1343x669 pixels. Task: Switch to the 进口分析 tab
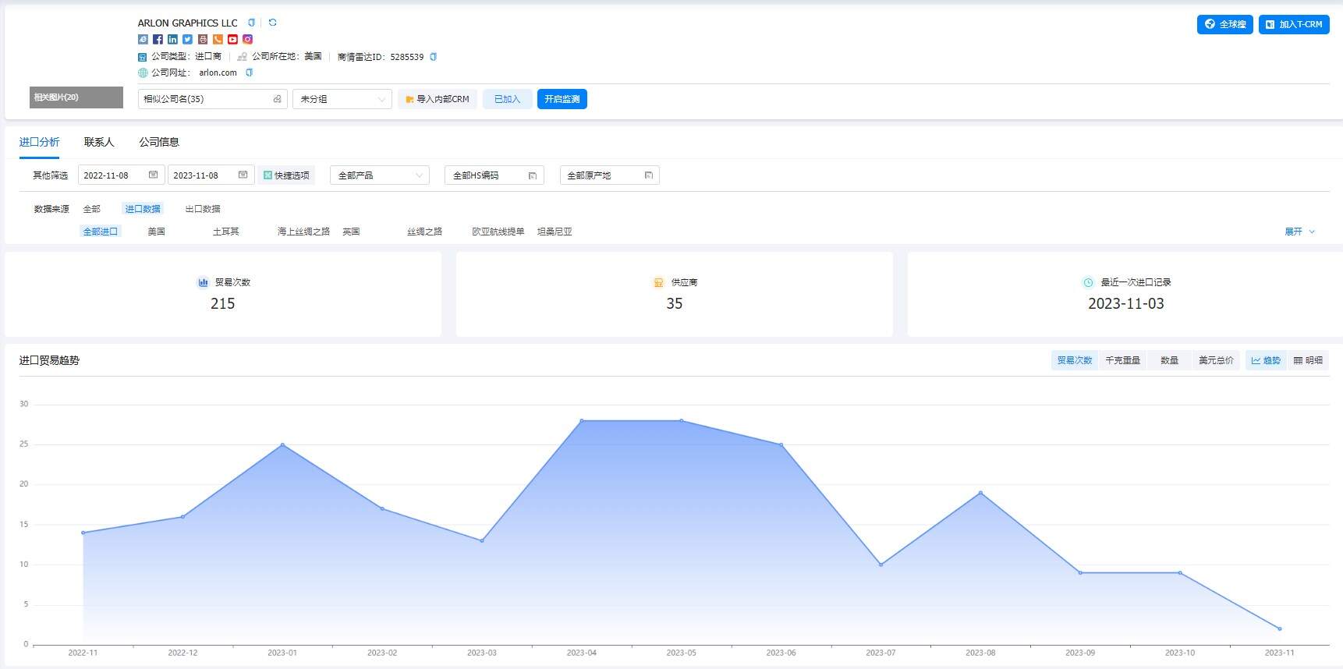click(39, 142)
